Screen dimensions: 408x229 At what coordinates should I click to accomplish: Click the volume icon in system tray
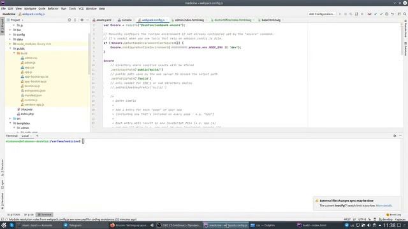(x=369, y=225)
